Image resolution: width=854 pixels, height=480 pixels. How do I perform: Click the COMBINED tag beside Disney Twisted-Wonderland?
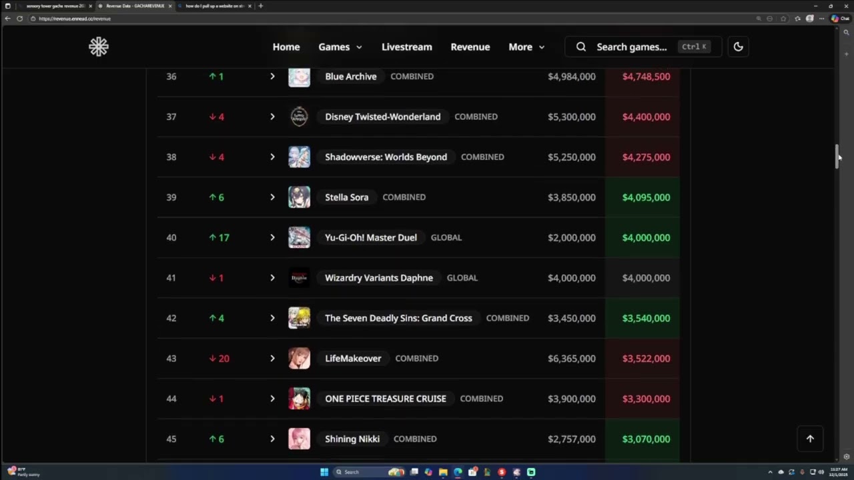click(476, 117)
